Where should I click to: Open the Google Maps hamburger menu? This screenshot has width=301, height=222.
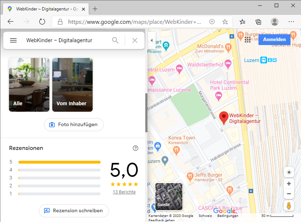click(13, 40)
